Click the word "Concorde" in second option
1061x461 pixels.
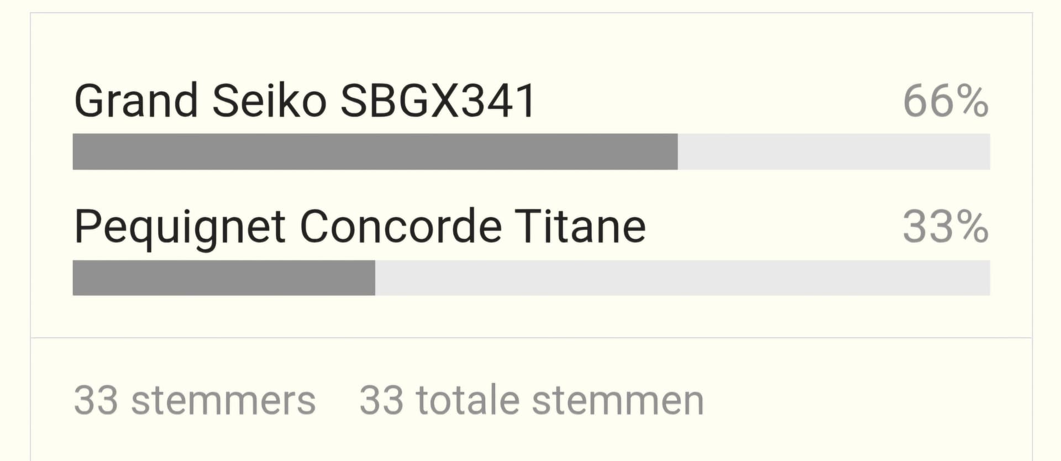(x=401, y=227)
